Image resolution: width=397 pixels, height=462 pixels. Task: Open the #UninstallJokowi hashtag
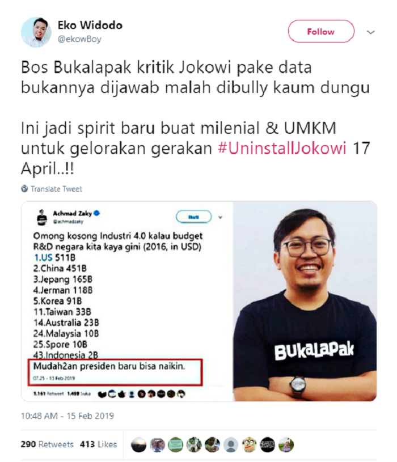[x=282, y=148]
